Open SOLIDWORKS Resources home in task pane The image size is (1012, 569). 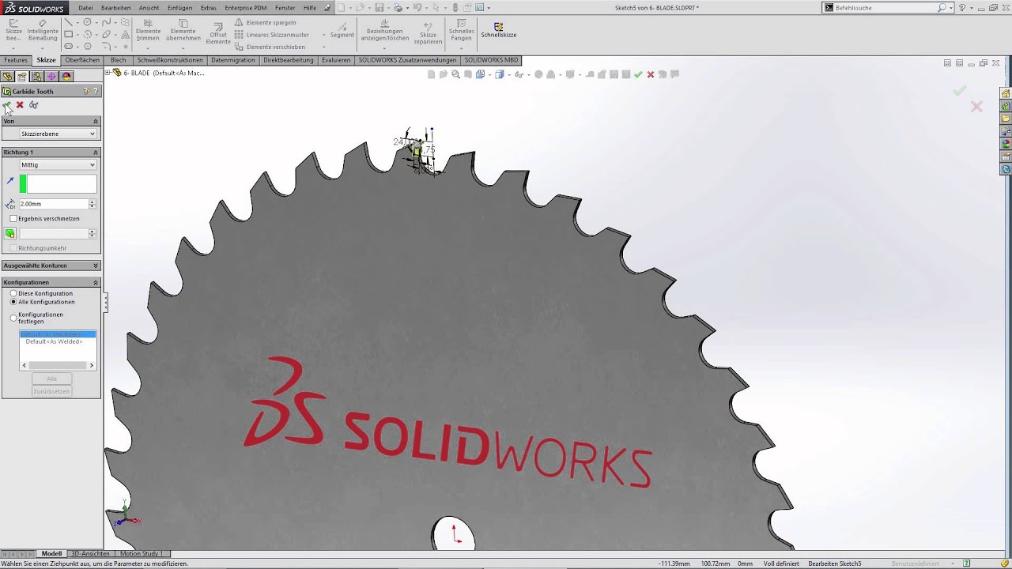[x=1006, y=93]
